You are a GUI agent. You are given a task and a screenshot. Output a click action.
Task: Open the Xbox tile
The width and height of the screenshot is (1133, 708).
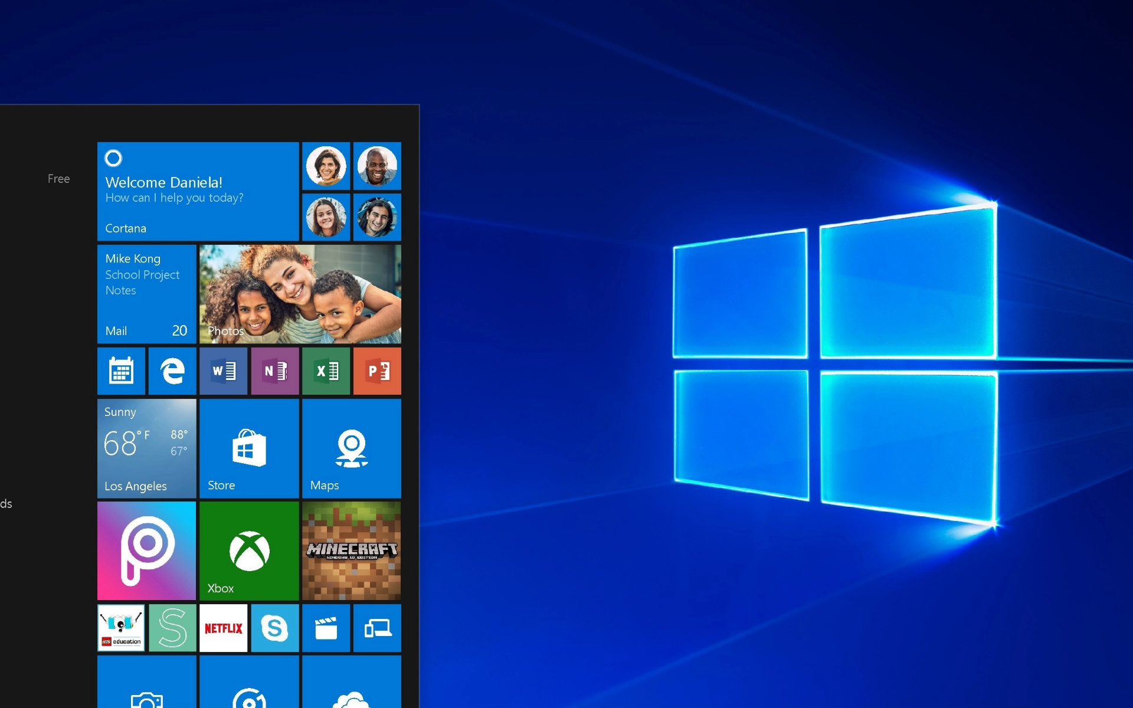[x=249, y=551]
